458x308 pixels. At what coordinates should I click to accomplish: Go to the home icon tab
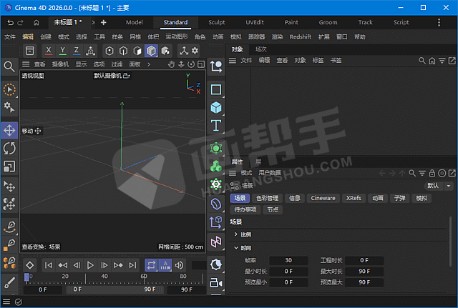click(x=36, y=22)
